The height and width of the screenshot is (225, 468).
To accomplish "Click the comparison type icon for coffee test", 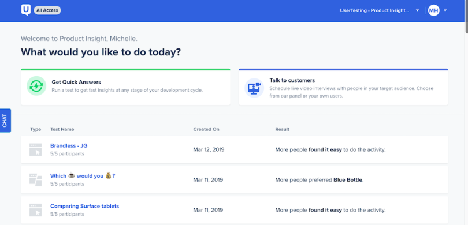I will (x=35, y=179).
